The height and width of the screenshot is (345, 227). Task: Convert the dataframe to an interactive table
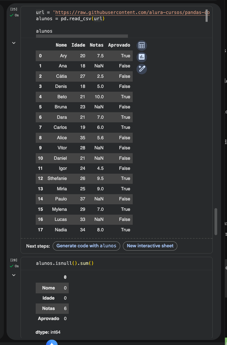click(142, 45)
